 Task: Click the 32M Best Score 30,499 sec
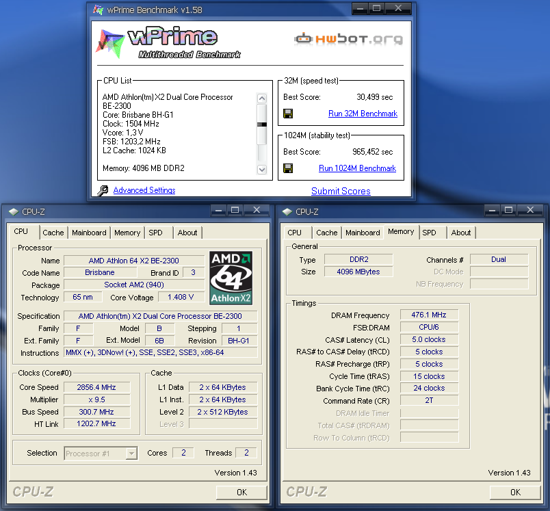point(375,97)
